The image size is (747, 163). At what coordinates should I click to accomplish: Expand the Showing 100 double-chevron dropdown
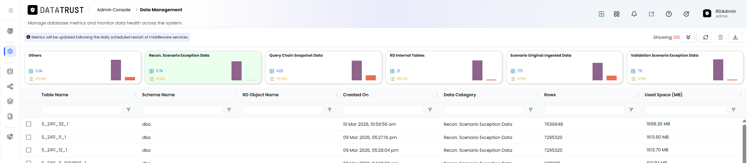click(688, 37)
